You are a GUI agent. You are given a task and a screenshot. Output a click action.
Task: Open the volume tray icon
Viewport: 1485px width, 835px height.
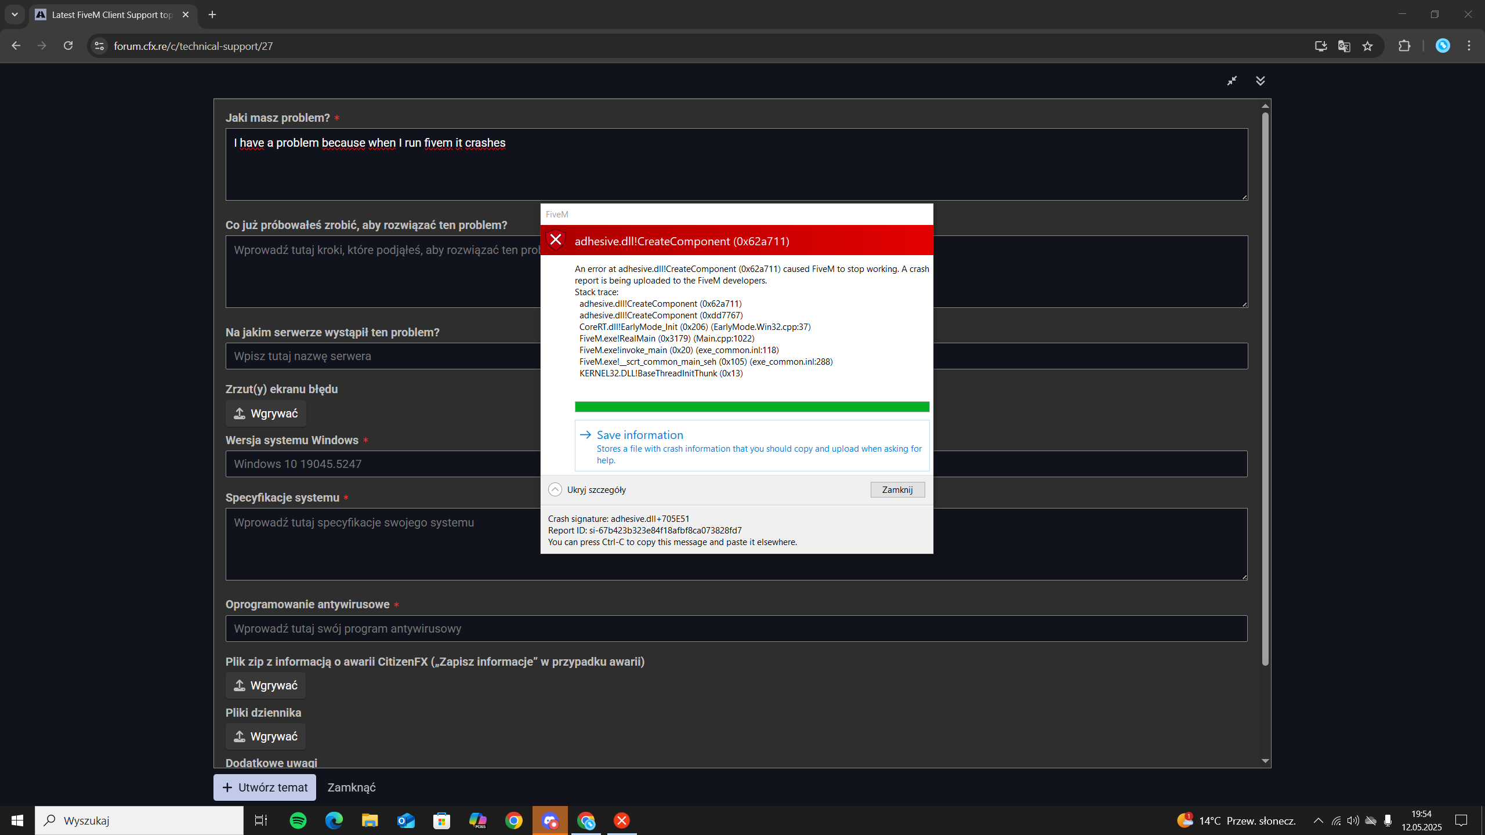1353,821
